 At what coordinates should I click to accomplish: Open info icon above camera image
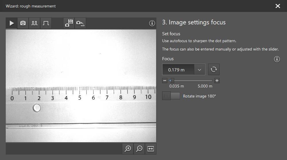(x=152, y=24)
